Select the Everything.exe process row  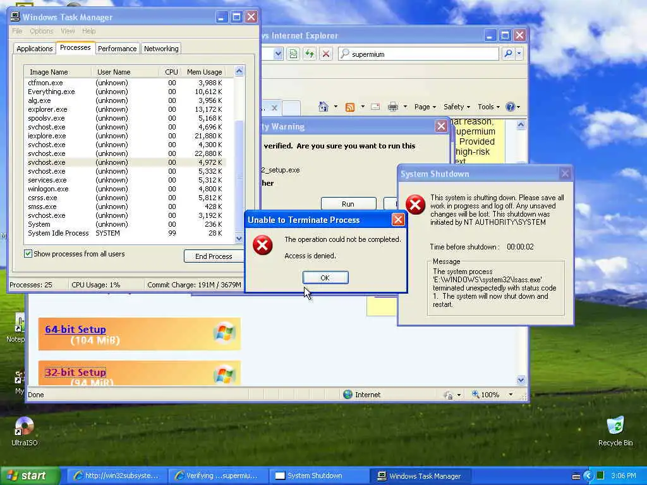point(126,92)
